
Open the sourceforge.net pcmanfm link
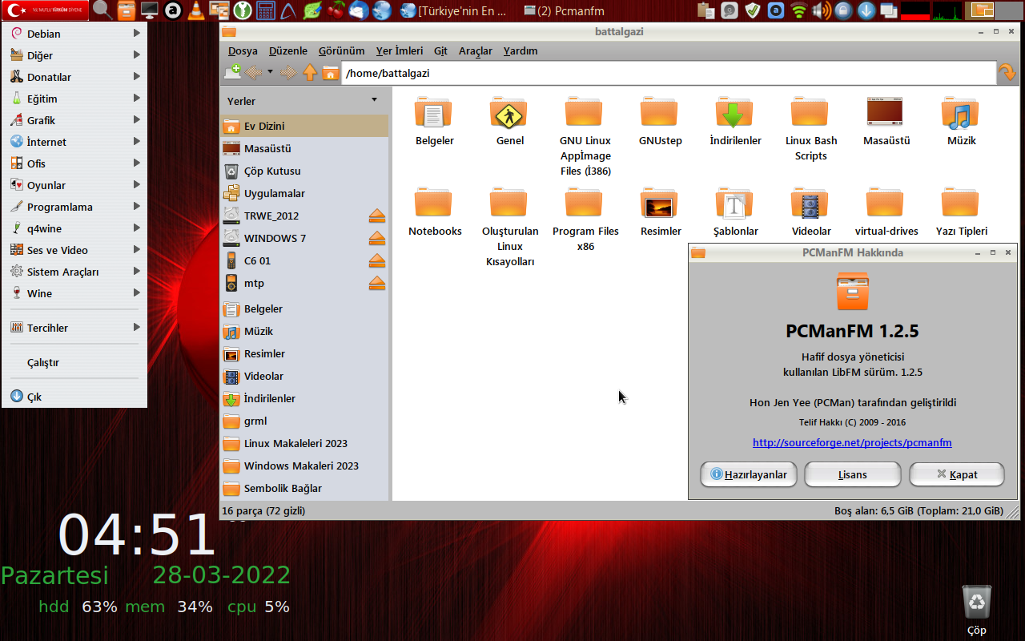pyautogui.click(x=852, y=442)
